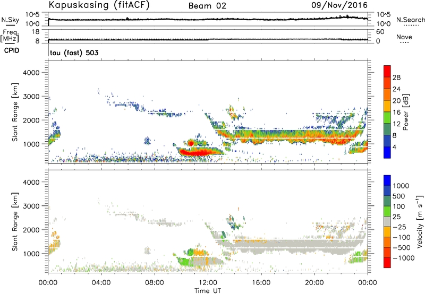Screen dimensions: 425x294
Task: Click the "1000" label on Velocity color bar
Action: 401,186
